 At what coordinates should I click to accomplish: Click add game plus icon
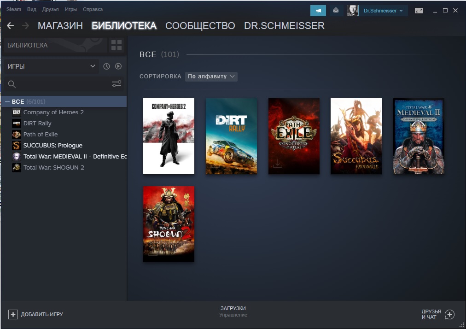pos(13,314)
